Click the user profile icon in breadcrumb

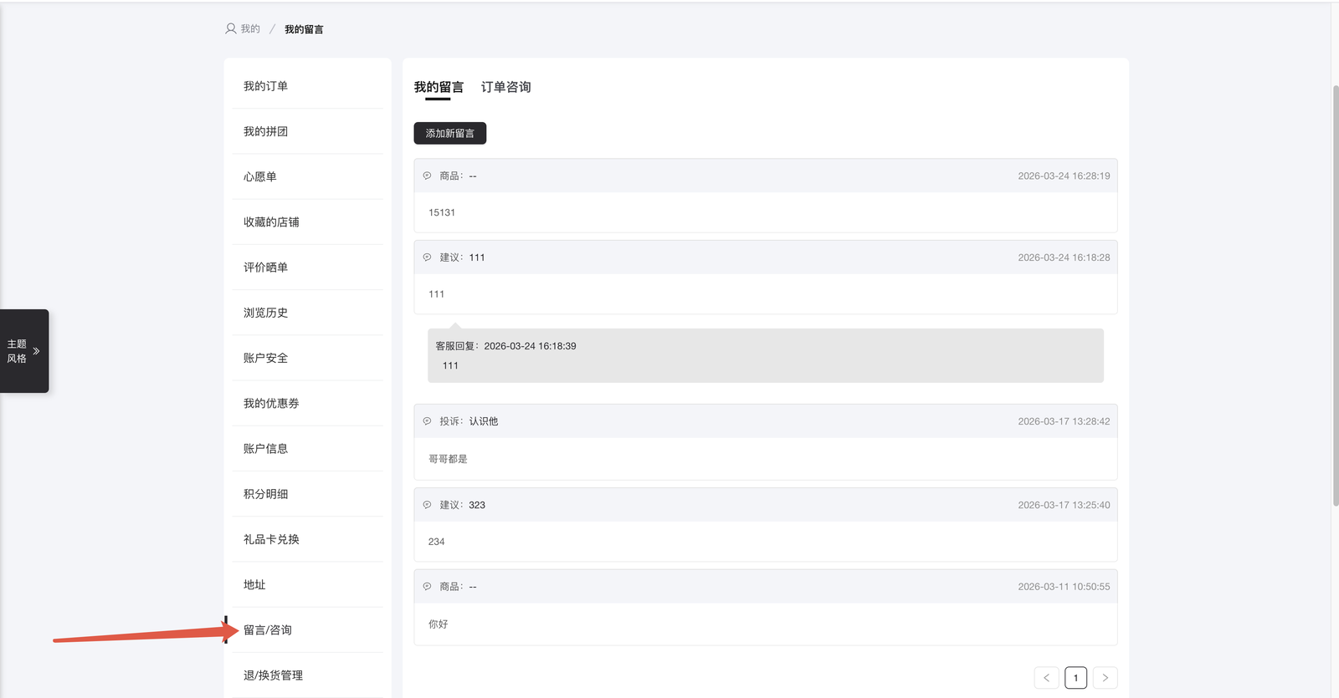[231, 28]
